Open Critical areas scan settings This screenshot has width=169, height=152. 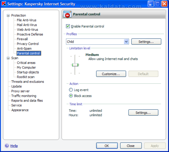tap(26, 63)
